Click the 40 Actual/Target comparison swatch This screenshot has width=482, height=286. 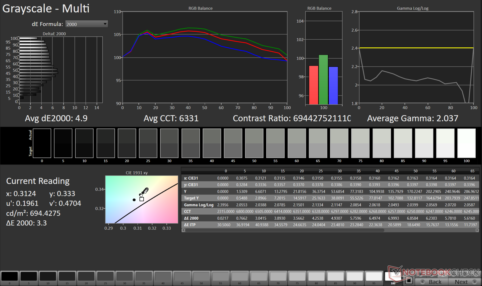click(212, 143)
